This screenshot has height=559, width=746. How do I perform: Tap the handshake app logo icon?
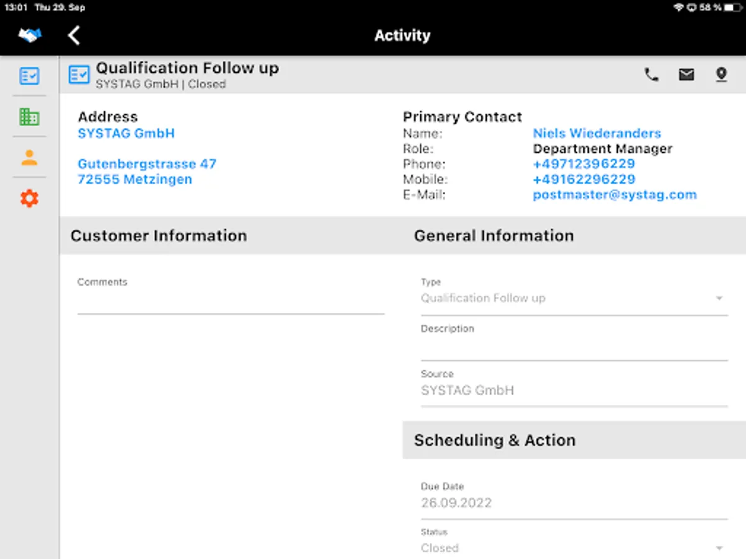click(x=29, y=35)
